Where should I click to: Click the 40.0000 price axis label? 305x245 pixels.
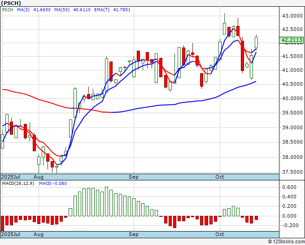pos(292,98)
